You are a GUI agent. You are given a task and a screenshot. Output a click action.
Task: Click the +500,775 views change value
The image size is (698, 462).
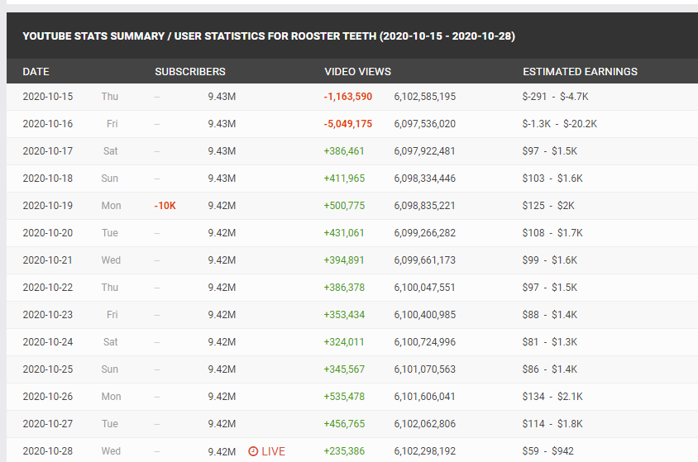click(x=344, y=206)
